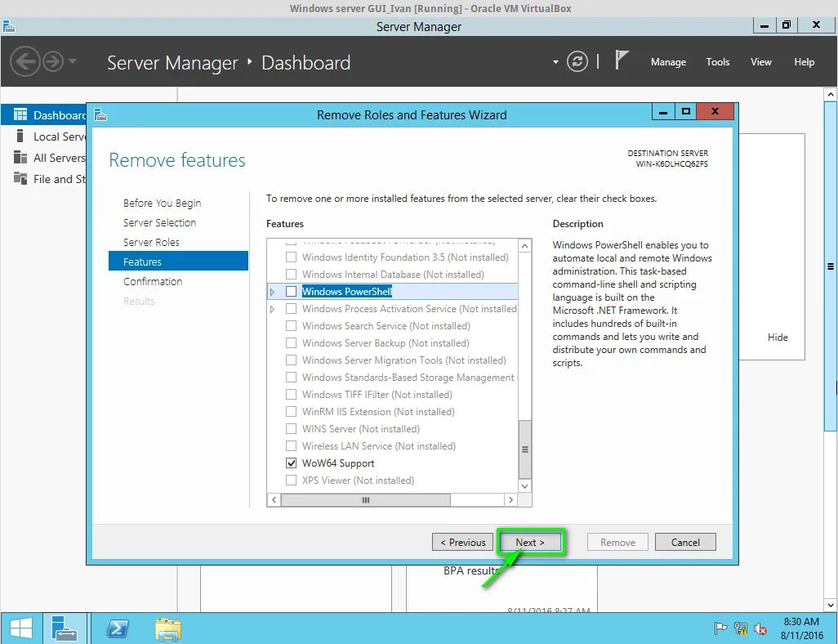Click the Server Manager main scrollbar down arrow
Screen dimensions: 838x644
point(831,605)
